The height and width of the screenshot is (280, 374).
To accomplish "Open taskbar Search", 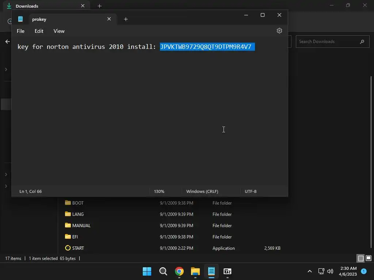I will click(163, 271).
